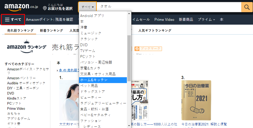This screenshot has height=128, width=253.
Task: Select ミュージック in the dropdown list
Action: point(103,33)
